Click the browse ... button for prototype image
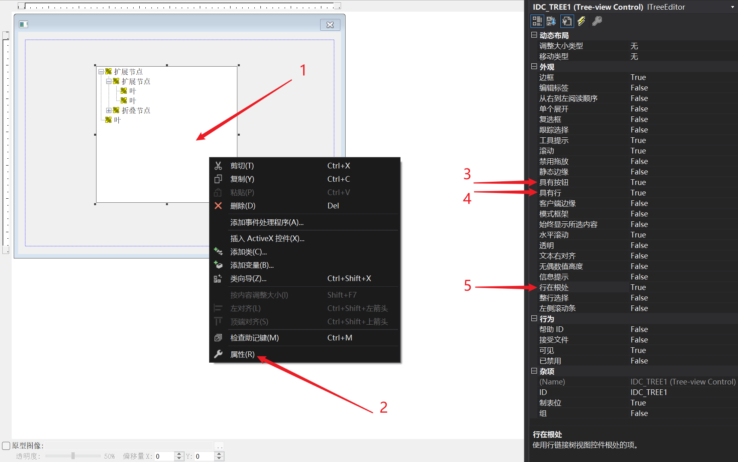This screenshot has height=462, width=738. 219,446
